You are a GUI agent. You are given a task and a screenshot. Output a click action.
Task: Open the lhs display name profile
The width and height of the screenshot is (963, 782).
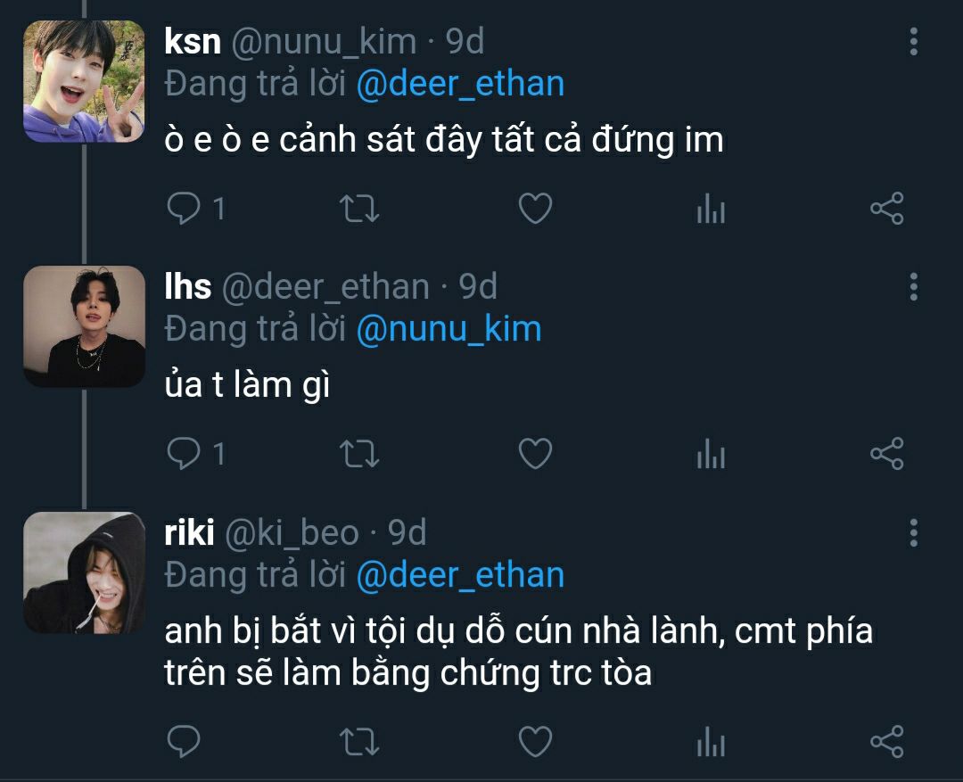188,287
